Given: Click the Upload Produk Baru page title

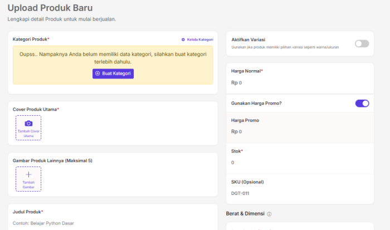Looking at the screenshot, I should [50, 8].
